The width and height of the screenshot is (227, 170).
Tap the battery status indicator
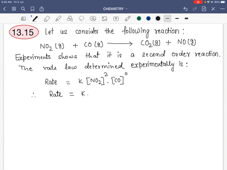(223, 2)
